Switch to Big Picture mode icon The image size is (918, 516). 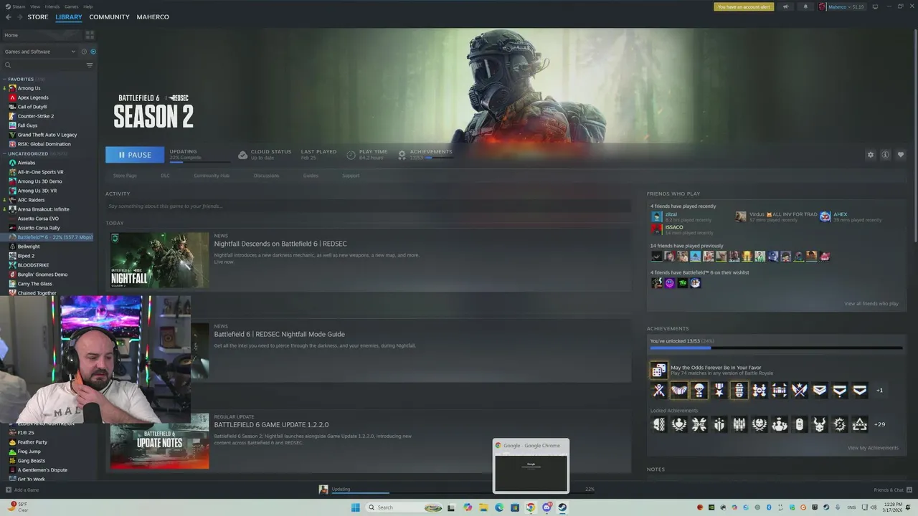point(874,6)
